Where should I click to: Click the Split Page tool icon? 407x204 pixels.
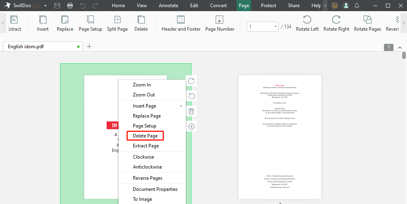[x=117, y=20]
